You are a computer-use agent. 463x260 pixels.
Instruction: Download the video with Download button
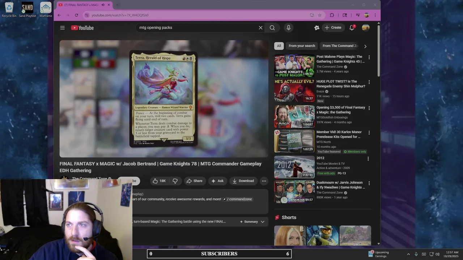[x=243, y=181]
